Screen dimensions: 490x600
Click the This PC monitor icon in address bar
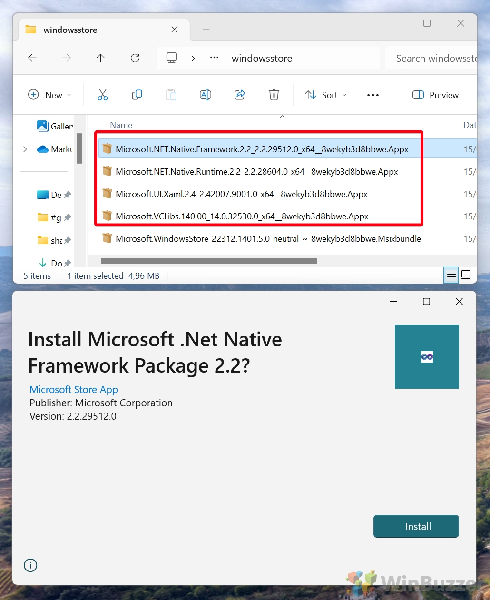172,58
